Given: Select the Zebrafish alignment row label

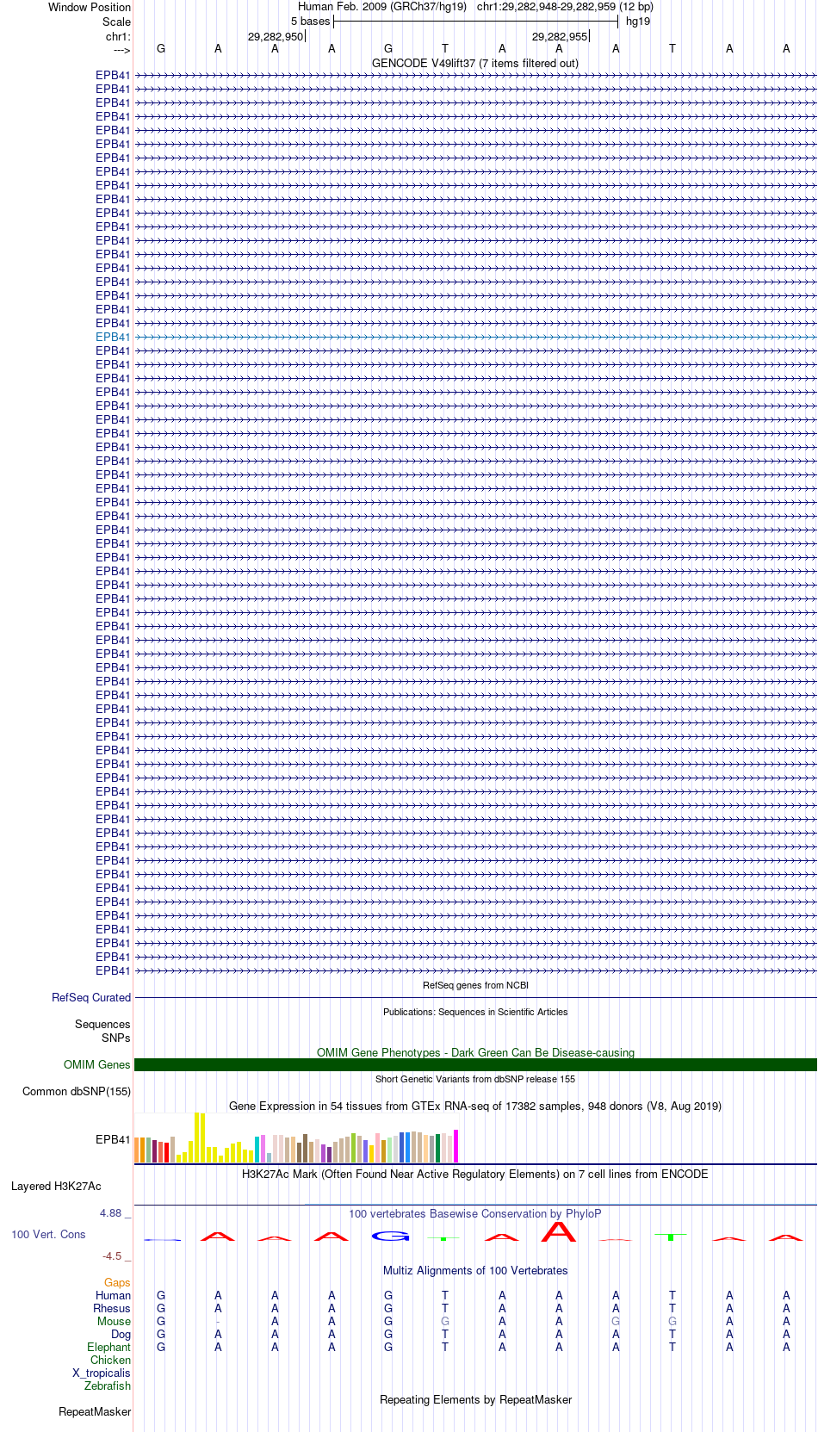Looking at the screenshot, I should pos(108,1386).
